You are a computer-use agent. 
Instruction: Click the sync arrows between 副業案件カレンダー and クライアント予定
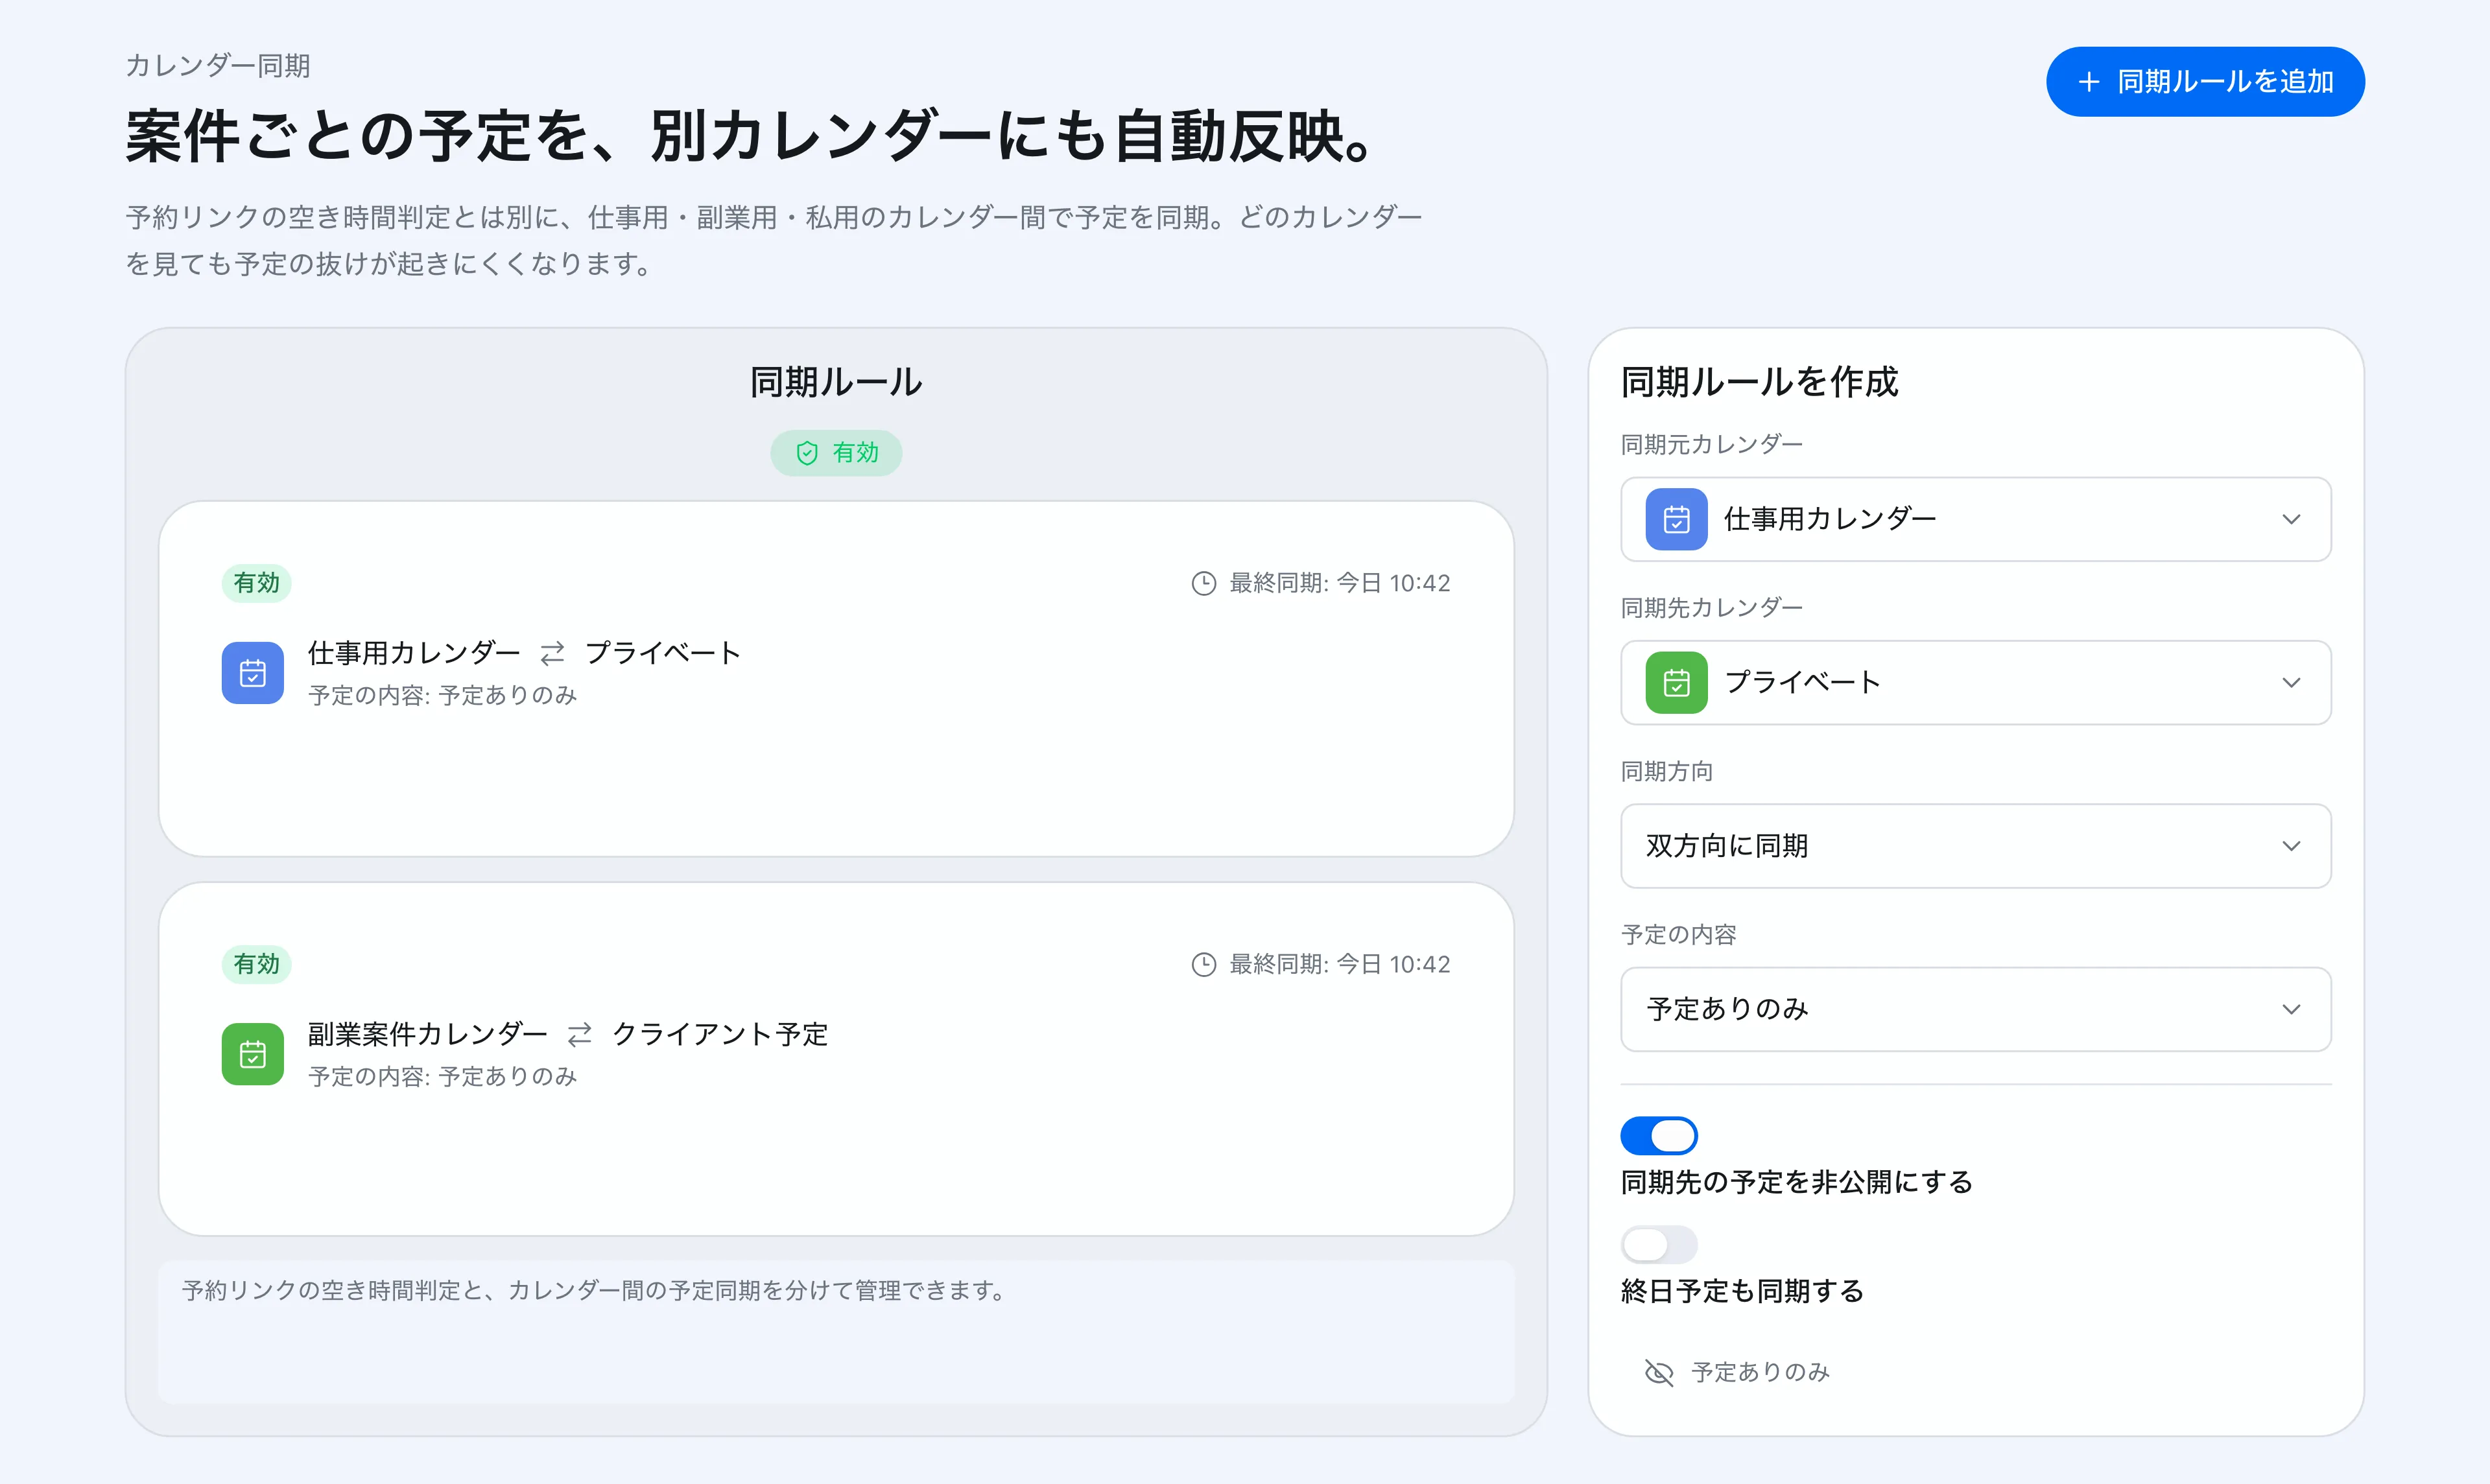[x=580, y=1035]
